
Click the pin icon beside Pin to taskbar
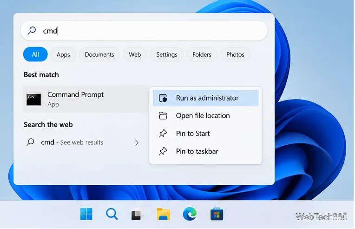pos(163,151)
